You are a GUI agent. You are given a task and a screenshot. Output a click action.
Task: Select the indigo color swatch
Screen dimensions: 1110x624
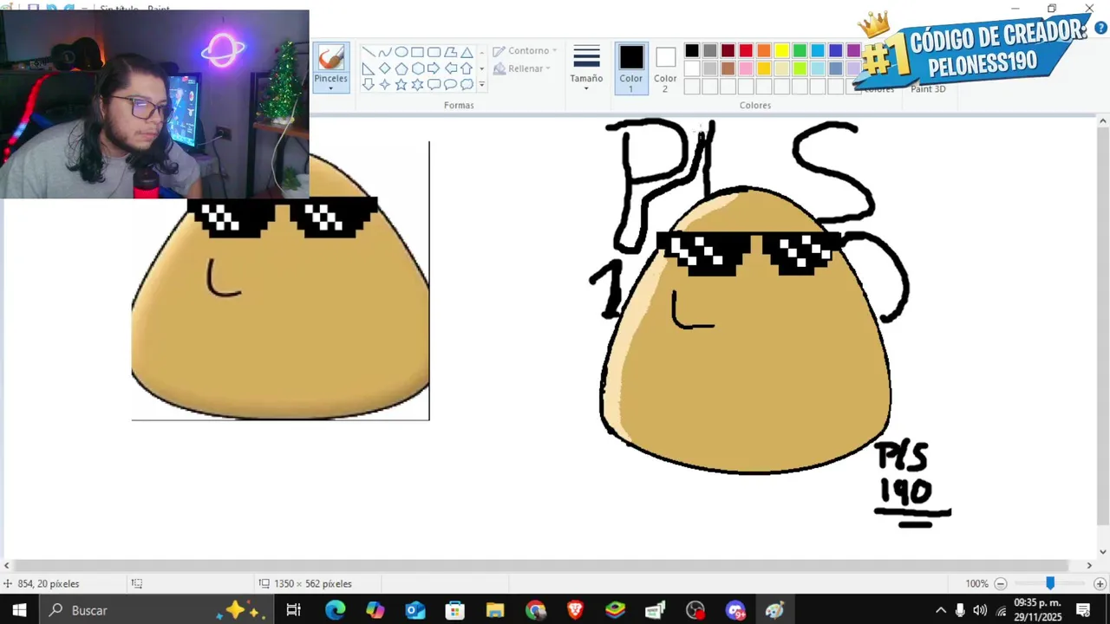pos(836,50)
